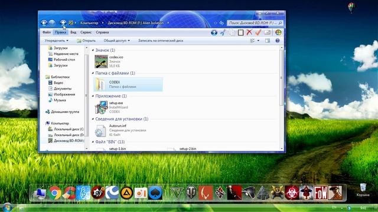The width and height of the screenshot is (378, 212).
Task: Click the Paste clipboard toolbar icon
Action: pos(240,32)
